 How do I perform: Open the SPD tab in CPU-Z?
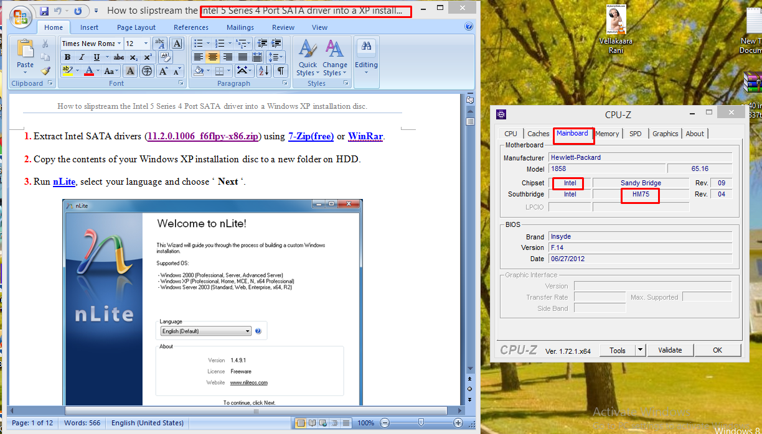tap(635, 134)
